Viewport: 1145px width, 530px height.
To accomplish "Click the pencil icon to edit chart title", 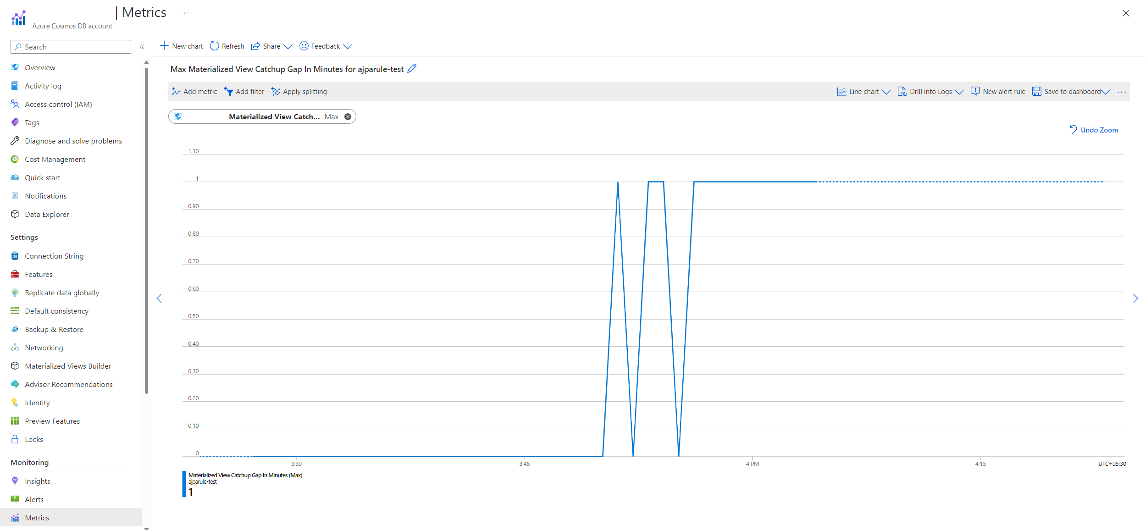I will [x=412, y=68].
